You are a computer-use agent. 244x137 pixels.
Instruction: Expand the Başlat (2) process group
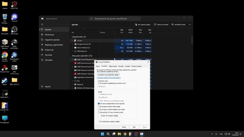tap(72, 84)
